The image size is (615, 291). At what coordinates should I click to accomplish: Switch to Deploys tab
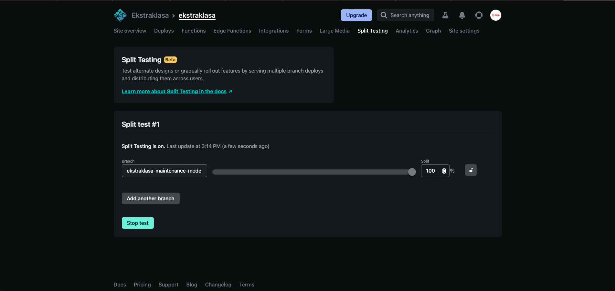click(164, 31)
